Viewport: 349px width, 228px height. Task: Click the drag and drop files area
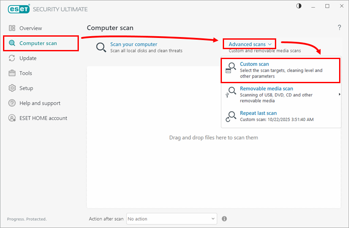point(213,138)
